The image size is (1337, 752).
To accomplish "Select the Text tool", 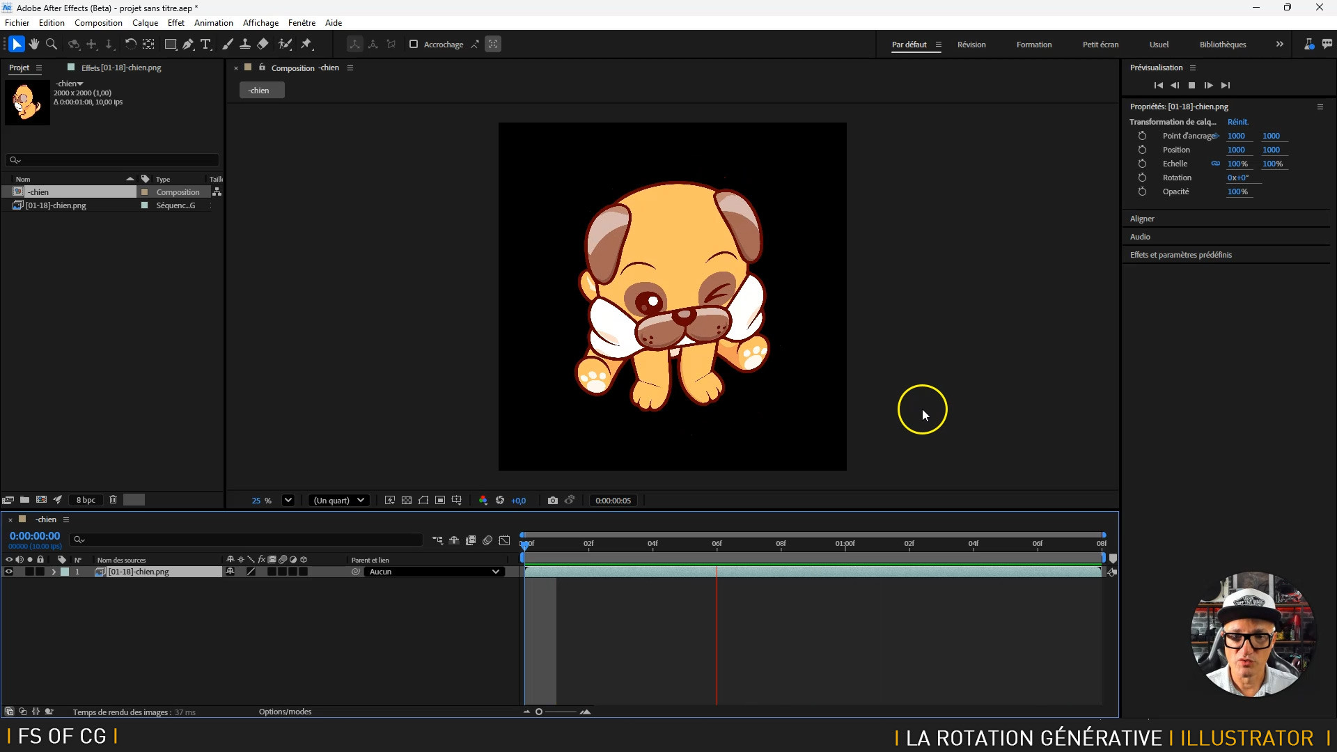I will click(x=205, y=44).
